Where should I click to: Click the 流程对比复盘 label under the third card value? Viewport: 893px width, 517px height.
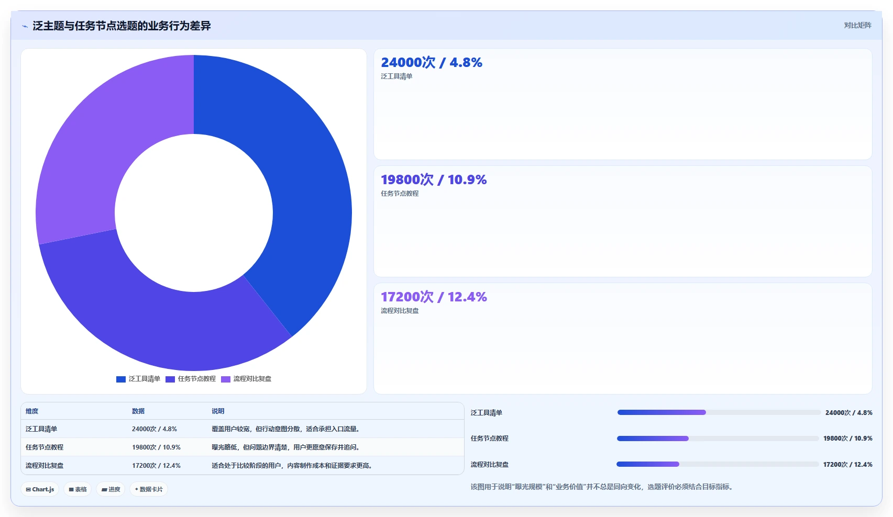point(400,311)
